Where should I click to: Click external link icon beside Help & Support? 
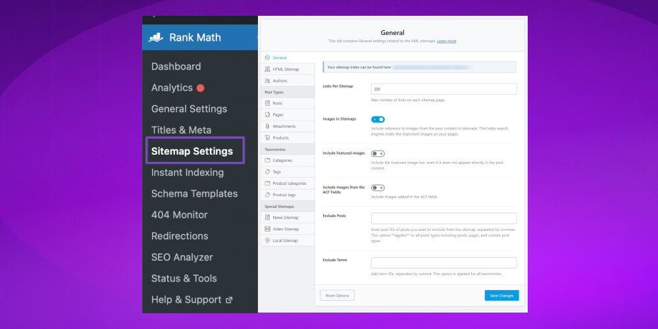point(229,300)
